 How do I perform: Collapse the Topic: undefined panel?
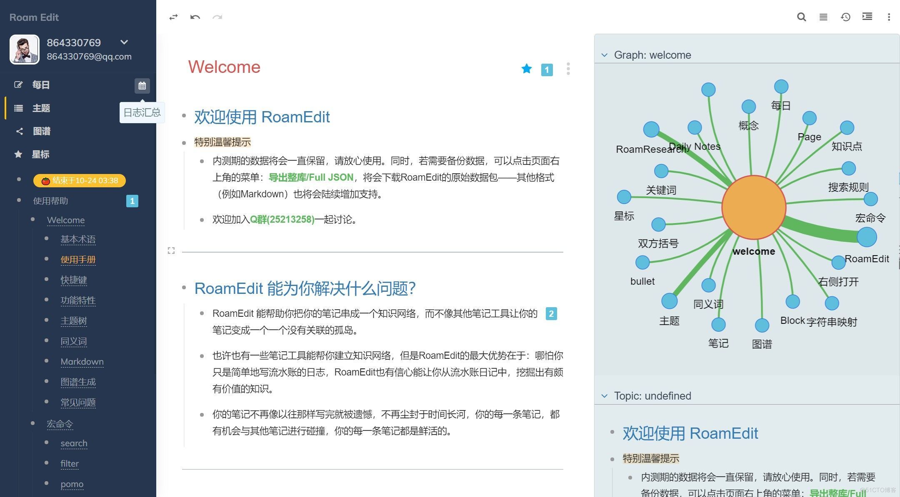pyautogui.click(x=605, y=396)
